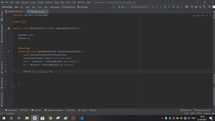
Task: Open the Build menu
Action: pos(57,2)
